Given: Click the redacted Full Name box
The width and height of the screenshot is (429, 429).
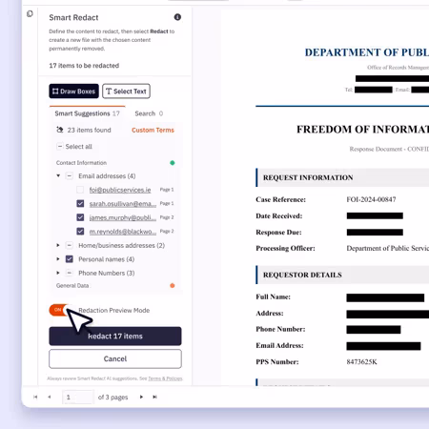Looking at the screenshot, I should (x=385, y=297).
